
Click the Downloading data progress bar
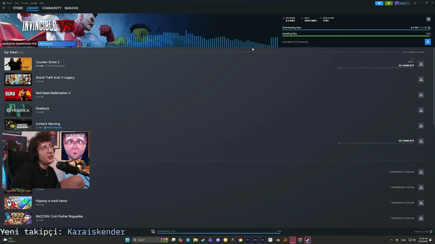[x=356, y=29]
